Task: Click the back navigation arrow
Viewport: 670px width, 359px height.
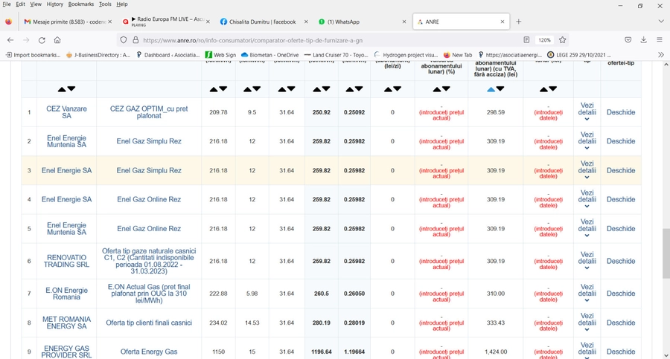Action: [10, 40]
